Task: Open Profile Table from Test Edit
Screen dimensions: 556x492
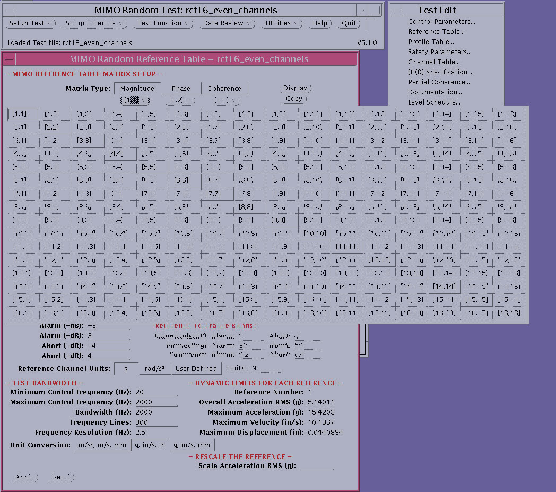Action: click(431, 42)
